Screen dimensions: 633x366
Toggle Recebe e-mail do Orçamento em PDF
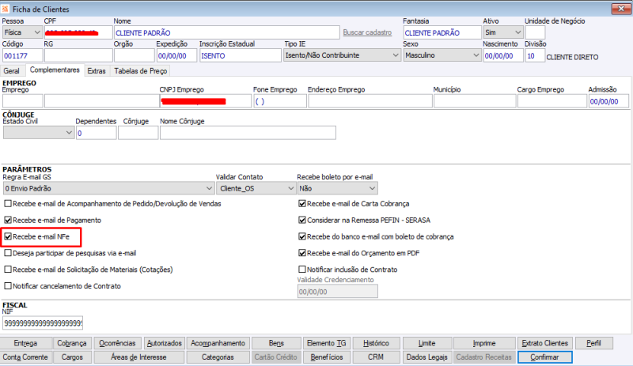pos(302,253)
